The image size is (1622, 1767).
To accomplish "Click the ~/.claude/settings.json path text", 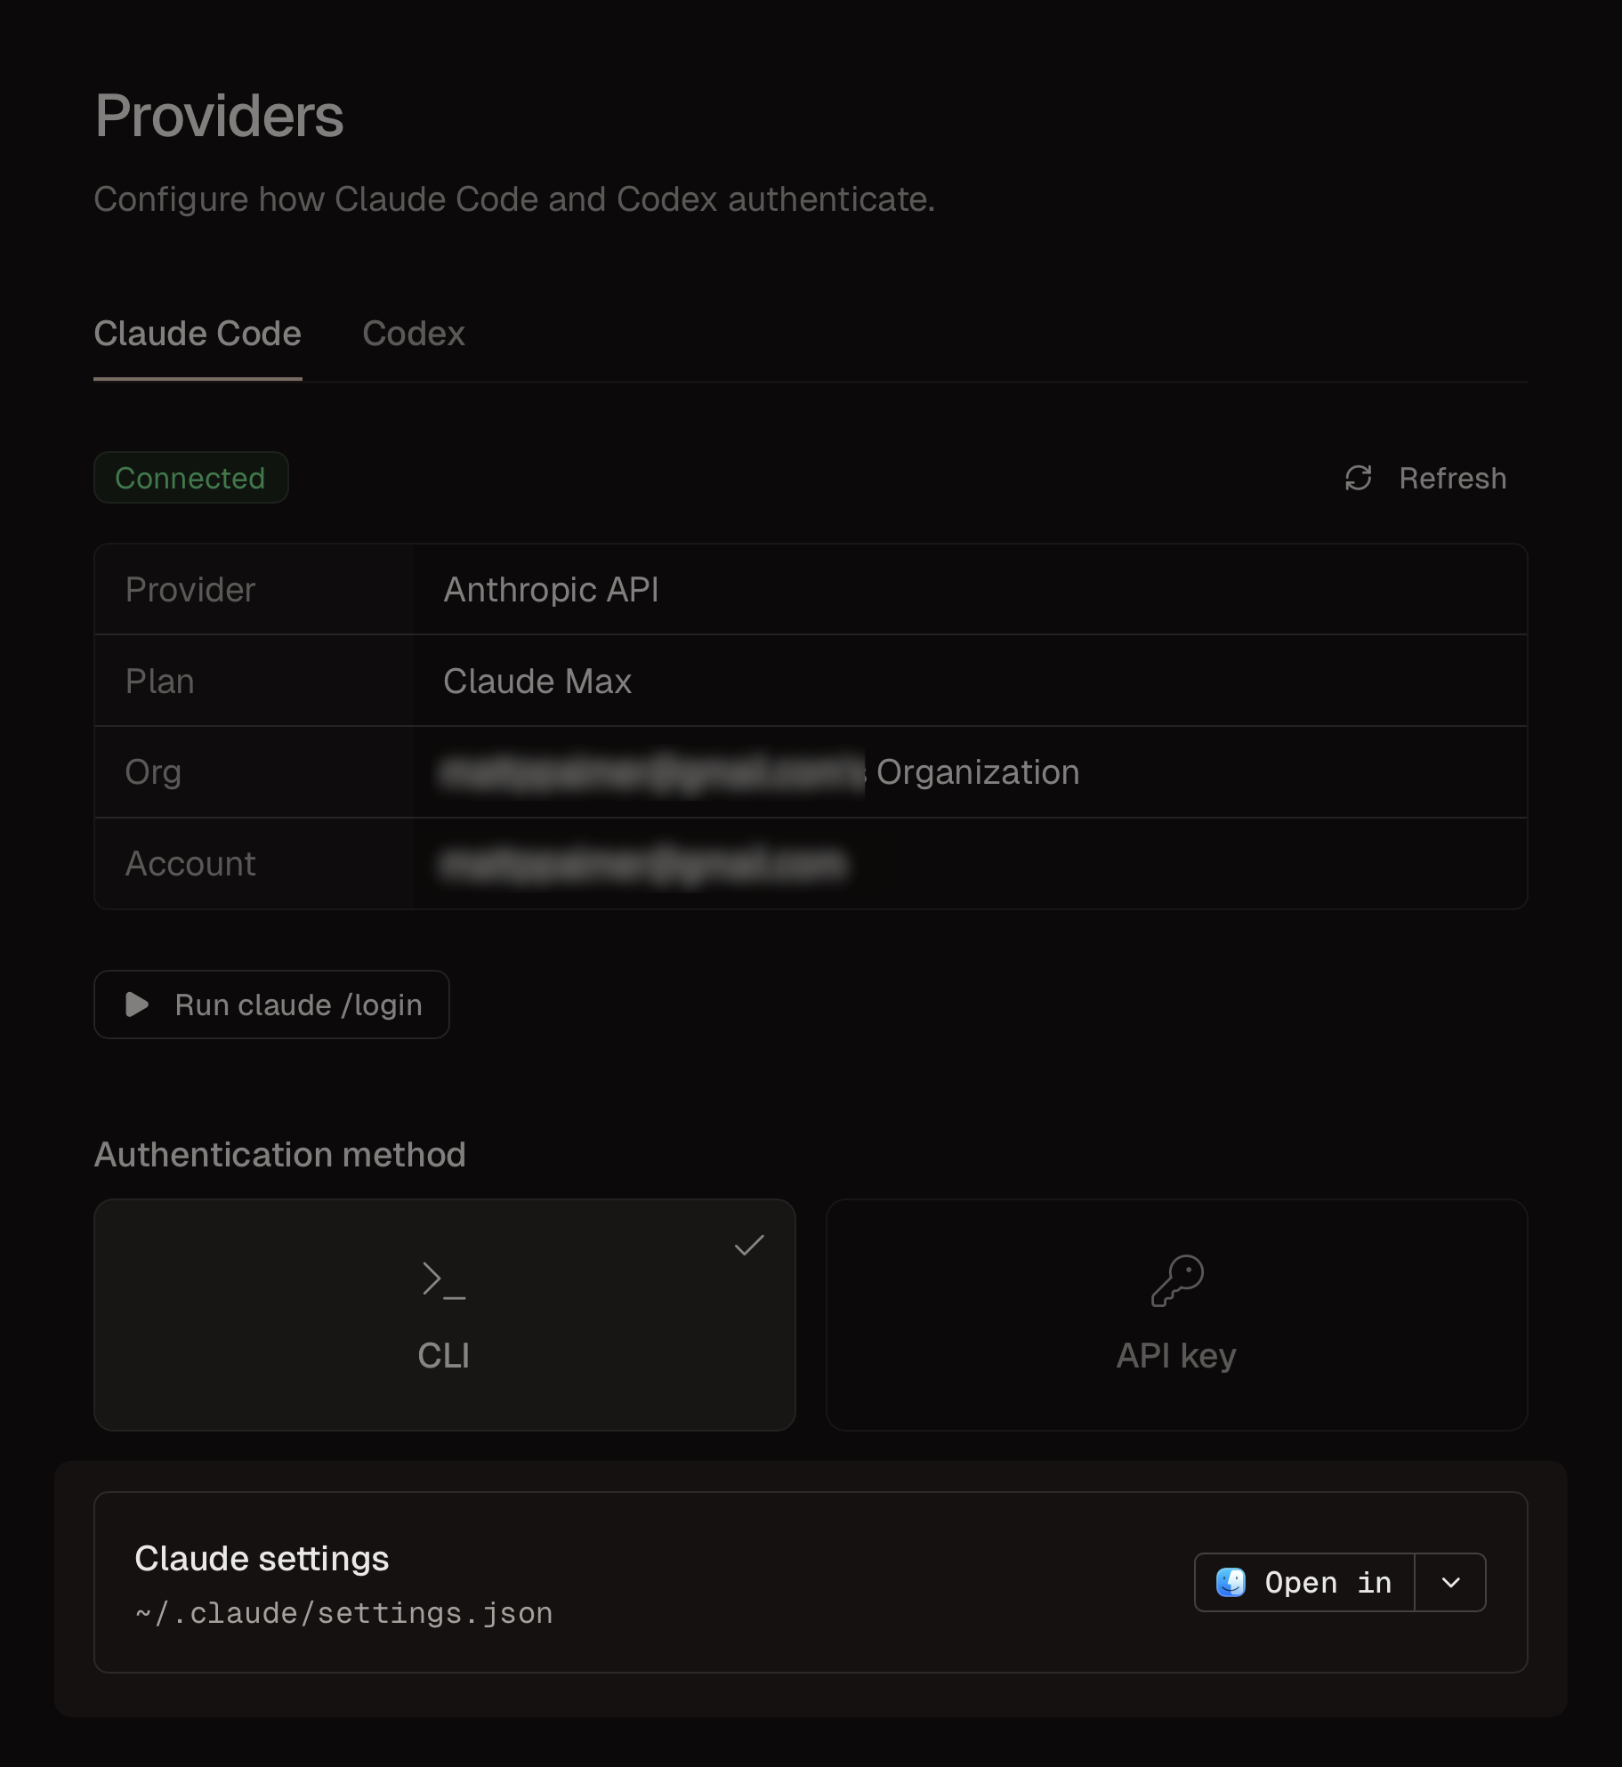I will tap(343, 1613).
